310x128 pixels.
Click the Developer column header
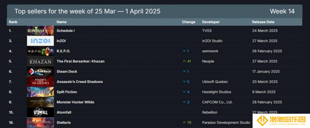tap(211, 22)
